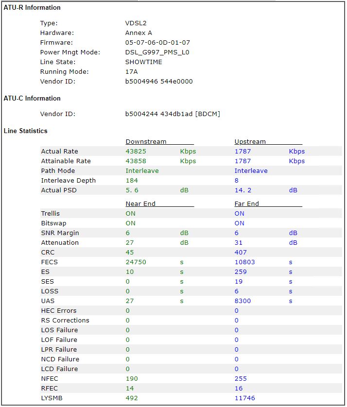
Task: Click the Far End column header
Action: point(247,204)
